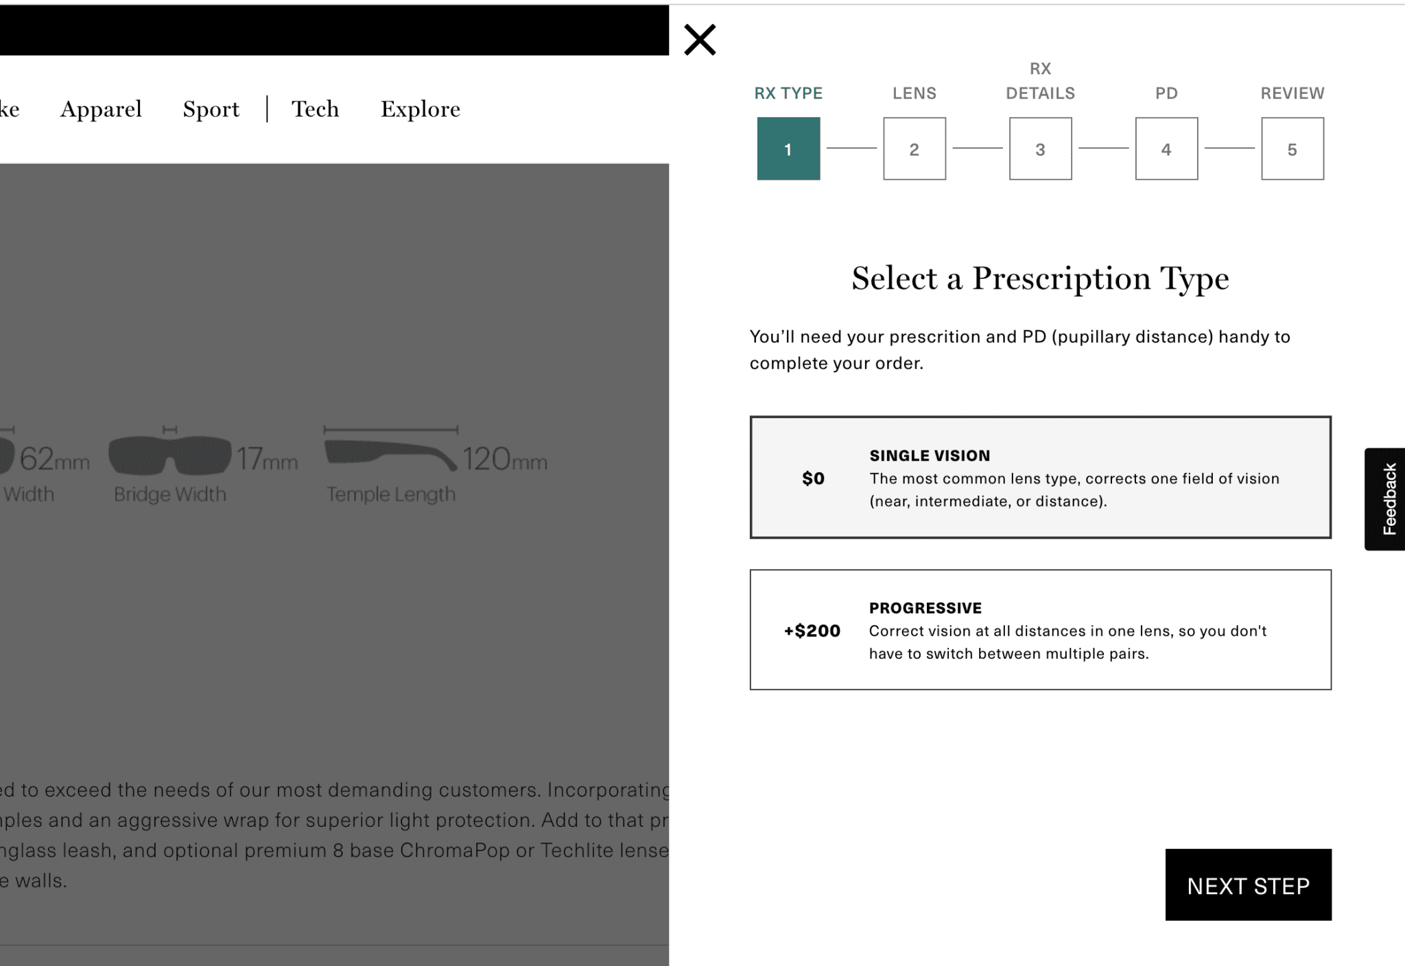The height and width of the screenshot is (966, 1405).
Task: Choose the Single Vision prescription option
Action: tap(1040, 477)
